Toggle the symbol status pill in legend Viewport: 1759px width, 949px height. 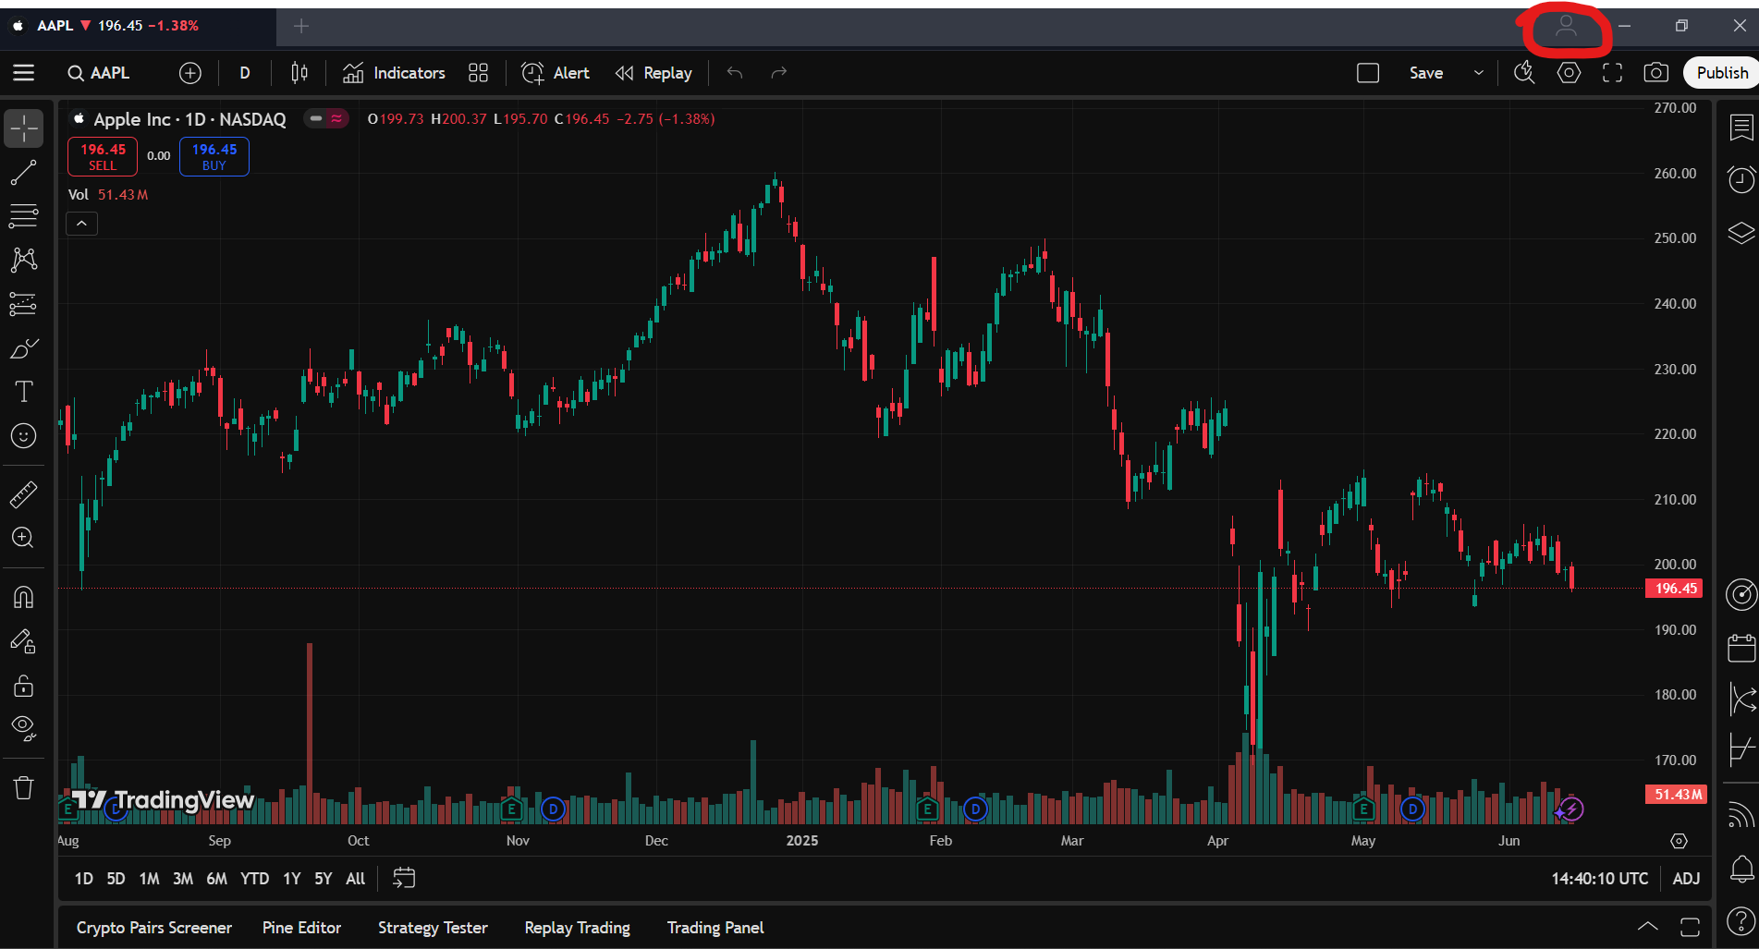click(x=326, y=118)
